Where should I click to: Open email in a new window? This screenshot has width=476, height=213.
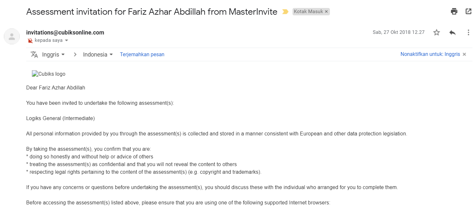(x=468, y=11)
